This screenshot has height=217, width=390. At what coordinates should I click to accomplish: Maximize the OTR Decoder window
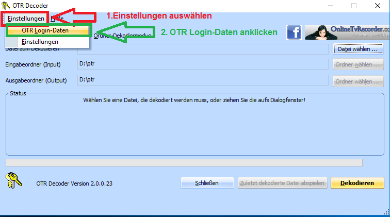(x=354, y=6)
